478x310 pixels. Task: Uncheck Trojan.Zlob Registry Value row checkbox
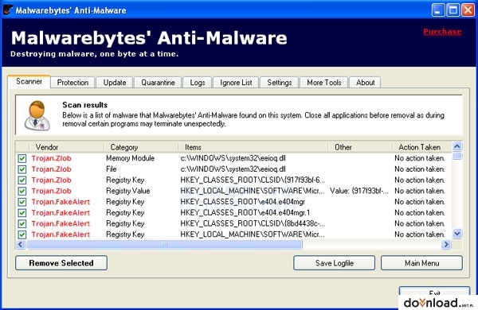tap(22, 192)
